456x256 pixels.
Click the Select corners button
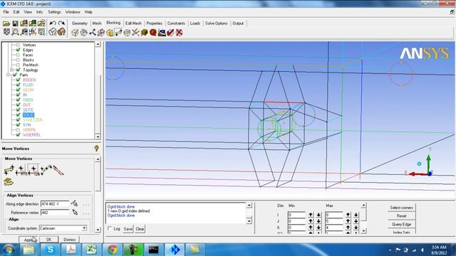(401, 208)
